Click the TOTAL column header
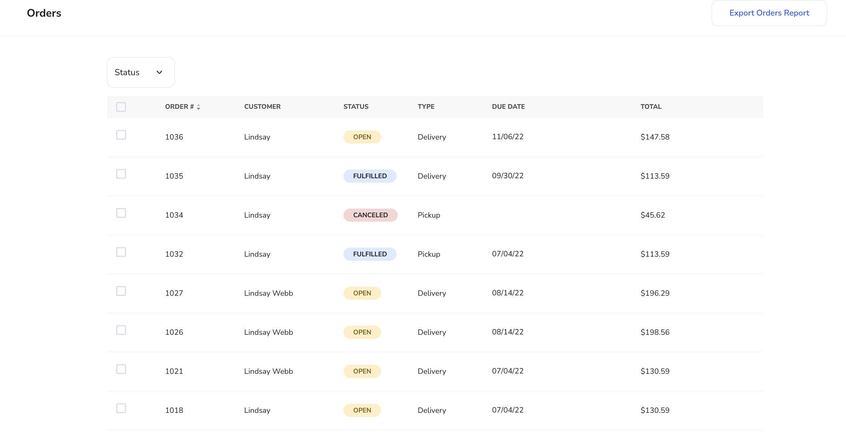 [x=651, y=107]
